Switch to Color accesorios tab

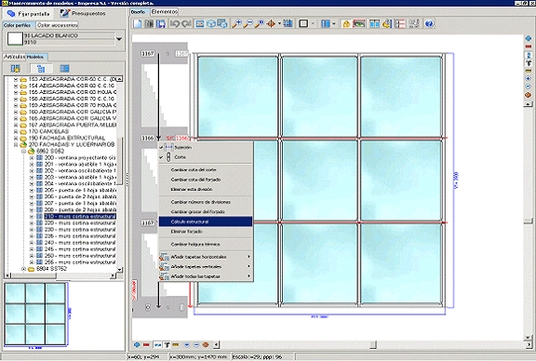(x=57, y=25)
